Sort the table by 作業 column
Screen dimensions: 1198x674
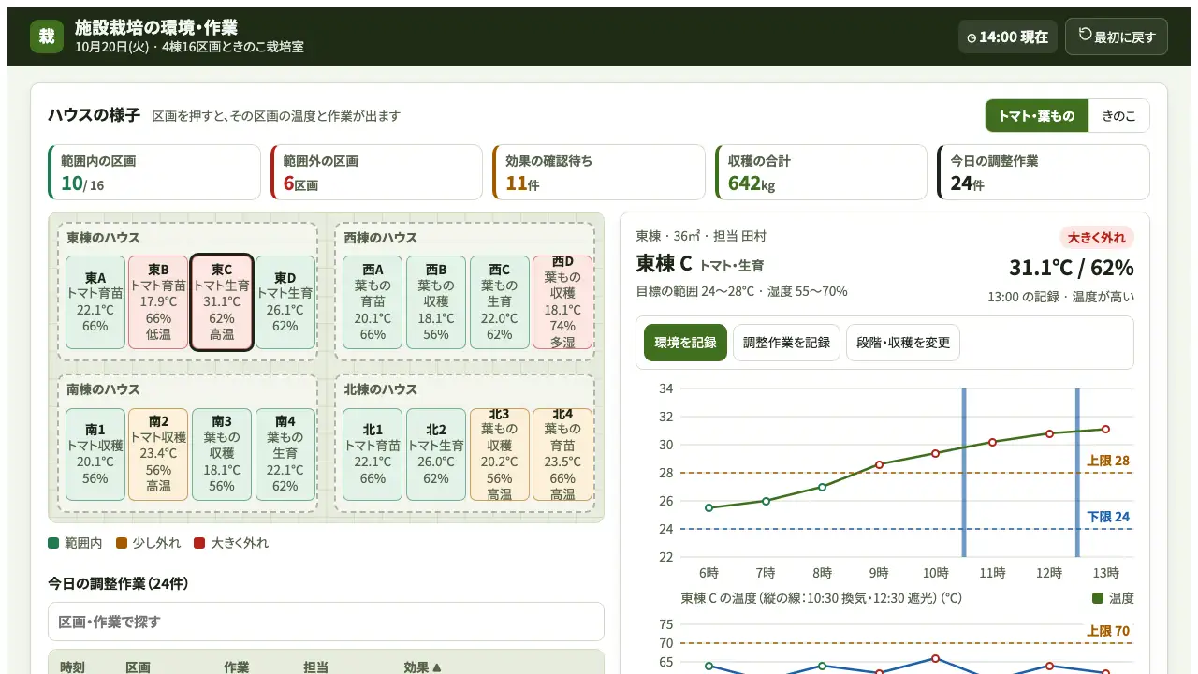click(237, 667)
